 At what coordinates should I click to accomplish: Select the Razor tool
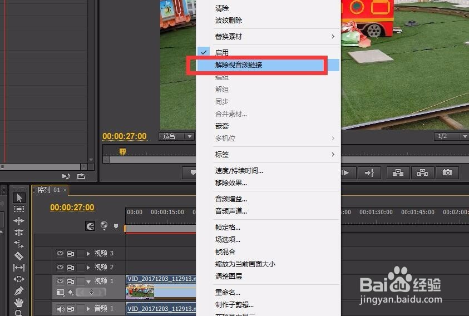(19, 256)
